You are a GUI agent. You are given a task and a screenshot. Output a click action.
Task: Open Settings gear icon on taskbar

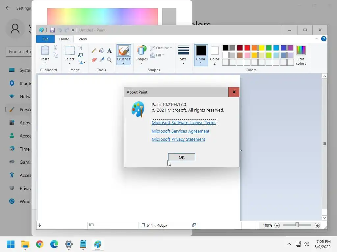69,244
